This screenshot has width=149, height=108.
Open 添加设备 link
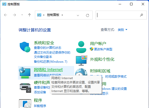point(40,92)
